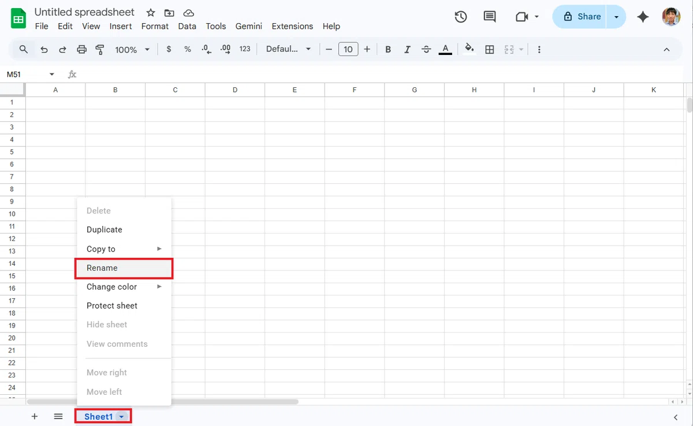Open the comments history icon

(490, 17)
